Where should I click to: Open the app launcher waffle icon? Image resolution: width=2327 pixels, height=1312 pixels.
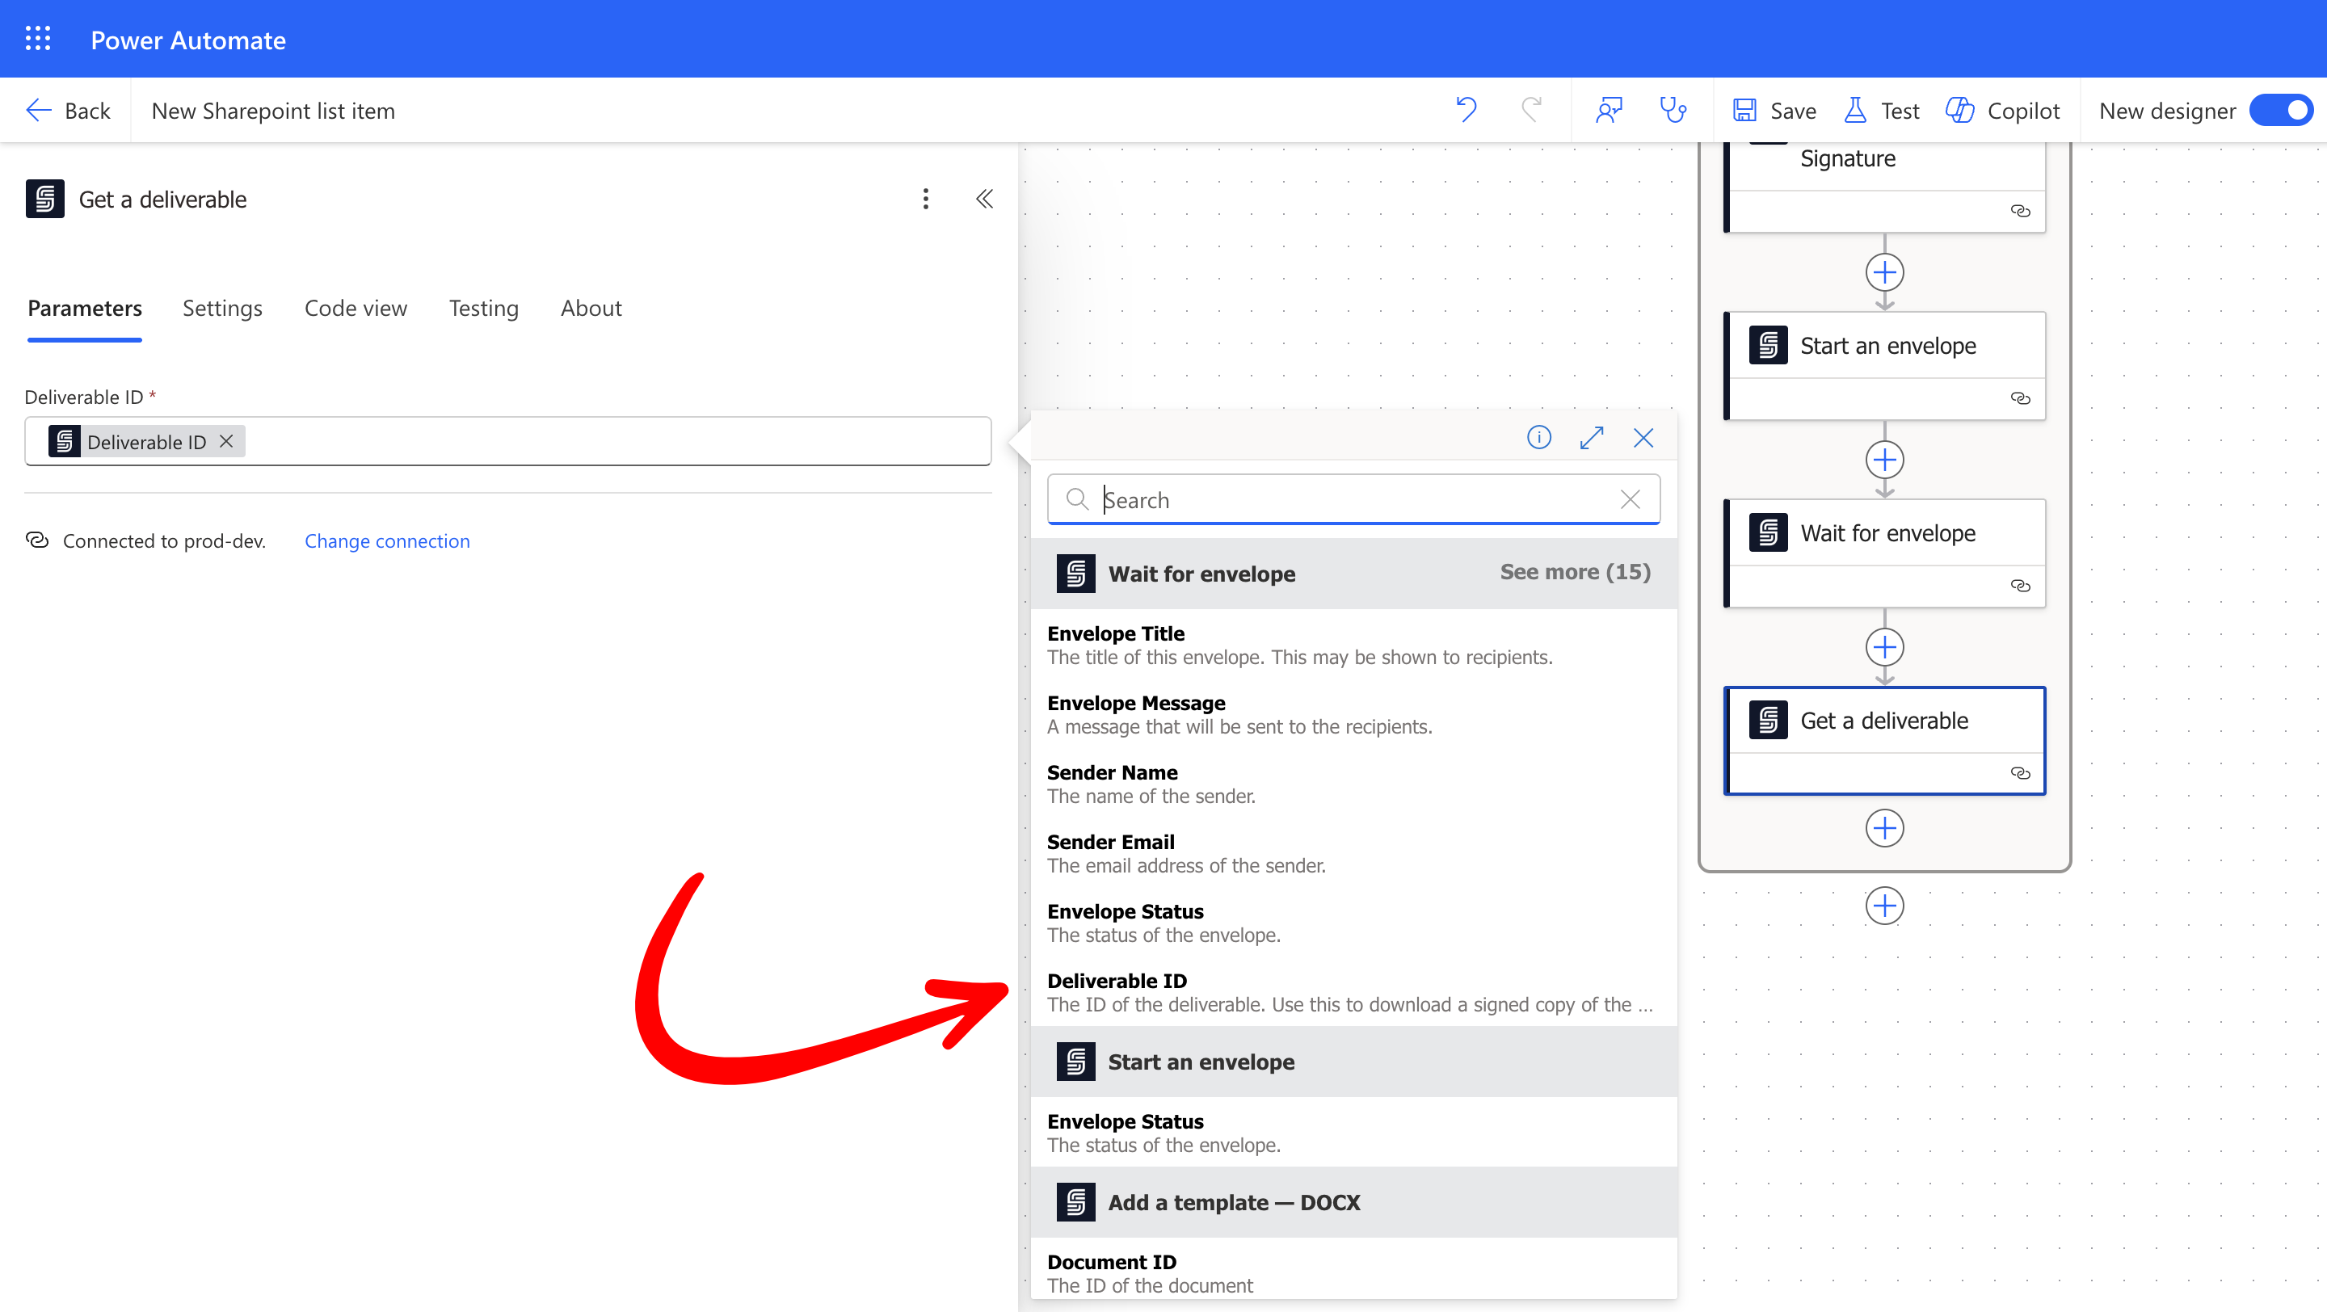[x=38, y=39]
